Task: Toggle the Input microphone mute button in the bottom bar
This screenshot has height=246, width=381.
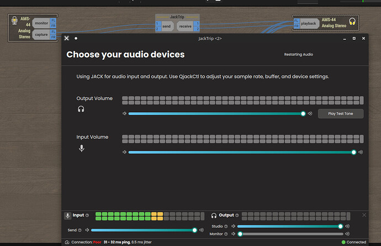Action: [67, 216]
